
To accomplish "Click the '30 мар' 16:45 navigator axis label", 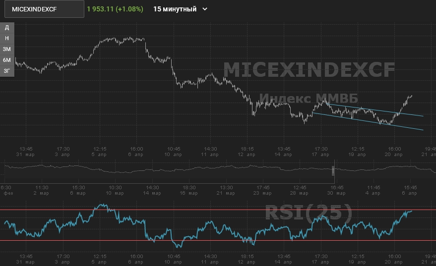I will click(337, 191).
